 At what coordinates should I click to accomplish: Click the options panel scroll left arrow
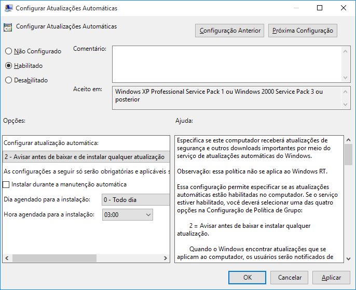coord(7,258)
